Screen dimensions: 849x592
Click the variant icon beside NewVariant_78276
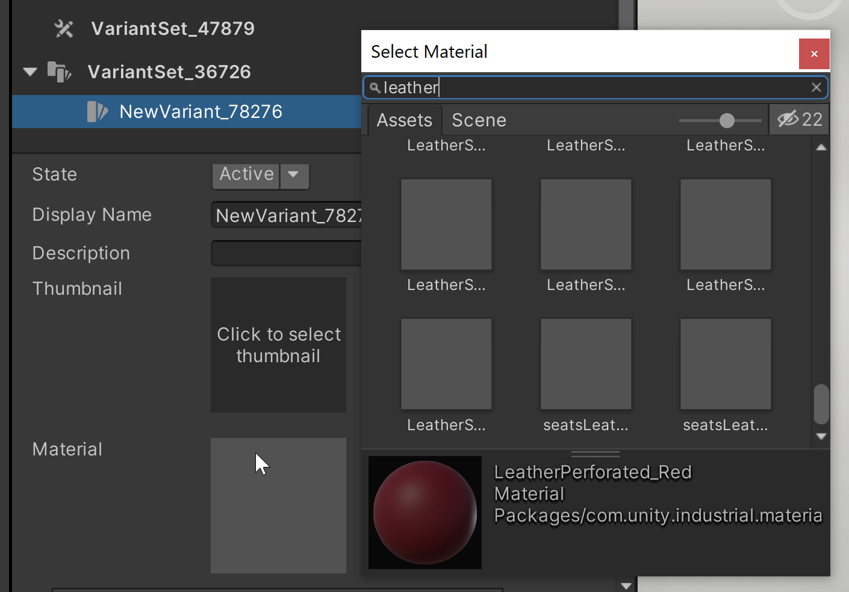(x=97, y=111)
